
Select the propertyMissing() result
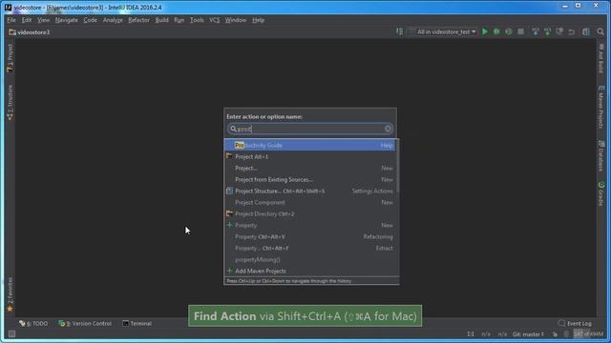click(310, 259)
